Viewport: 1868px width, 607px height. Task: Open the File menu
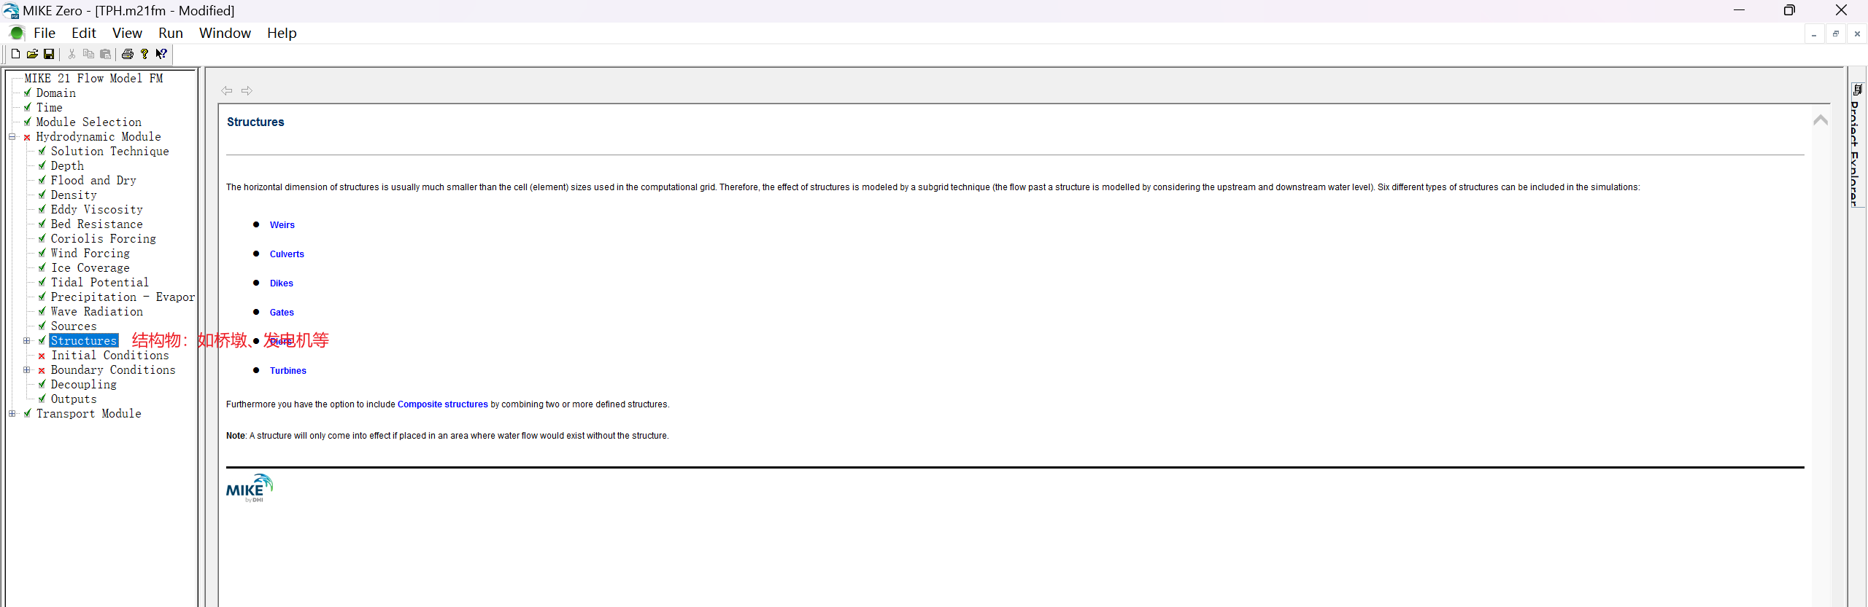tap(45, 34)
